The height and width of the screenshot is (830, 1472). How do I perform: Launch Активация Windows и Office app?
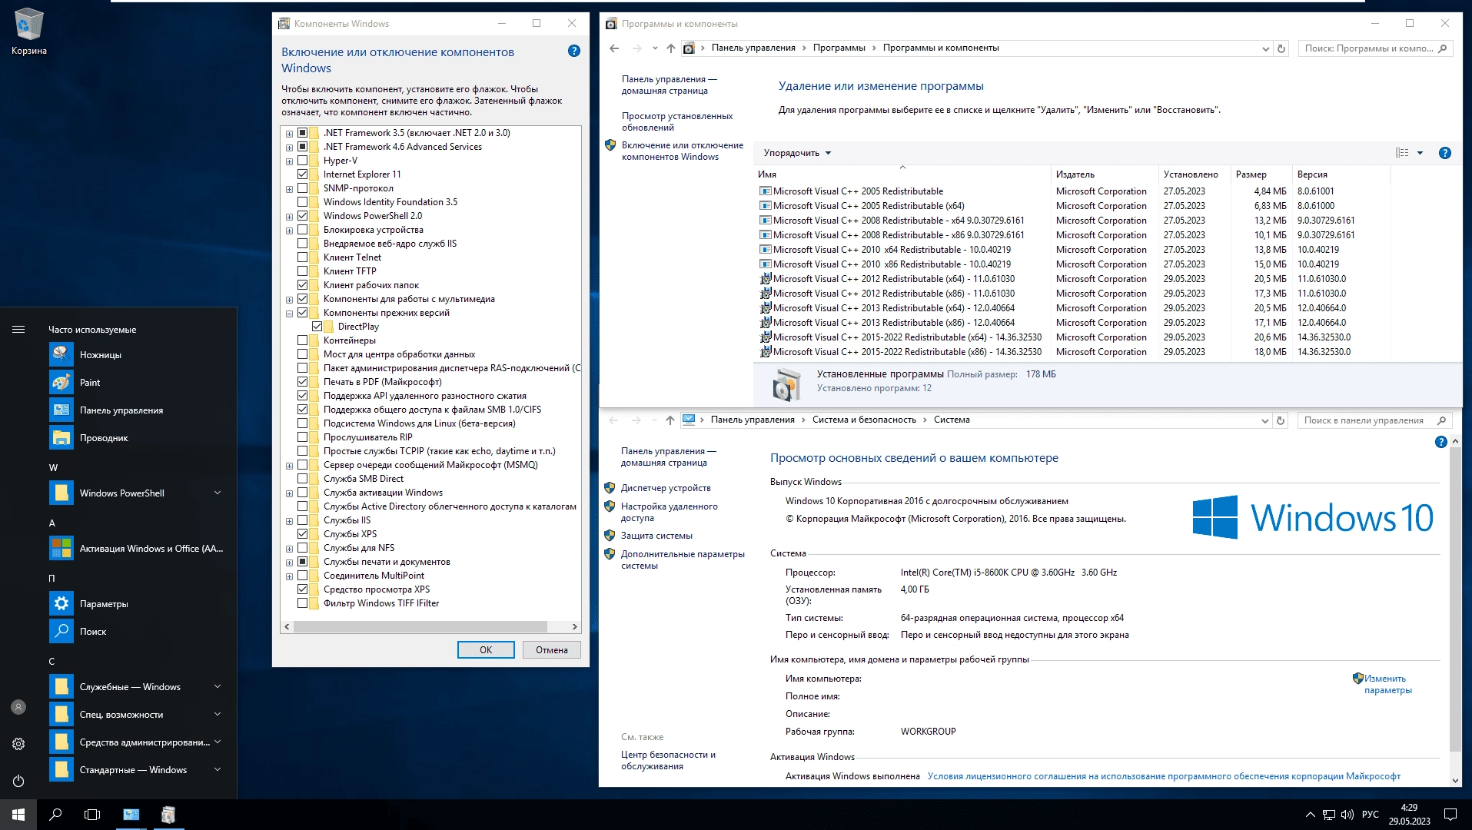pyautogui.click(x=138, y=548)
